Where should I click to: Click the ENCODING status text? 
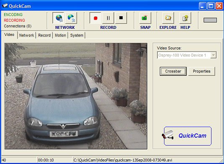pyautogui.click(x=13, y=15)
